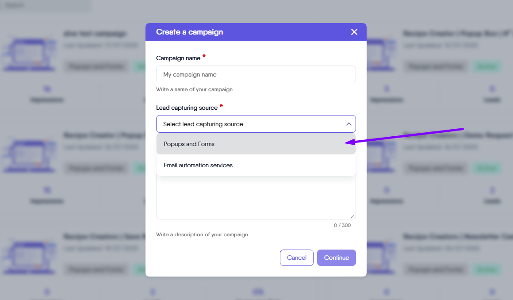The image size is (513, 300).
Task: Click Active badge on Demo Request campaign
Action: [x=486, y=168]
